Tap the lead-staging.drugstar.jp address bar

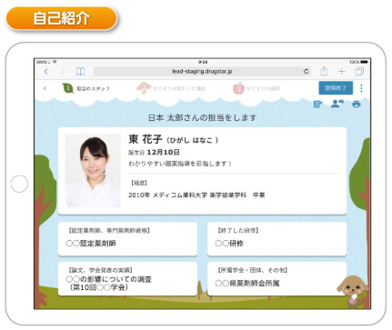point(203,72)
